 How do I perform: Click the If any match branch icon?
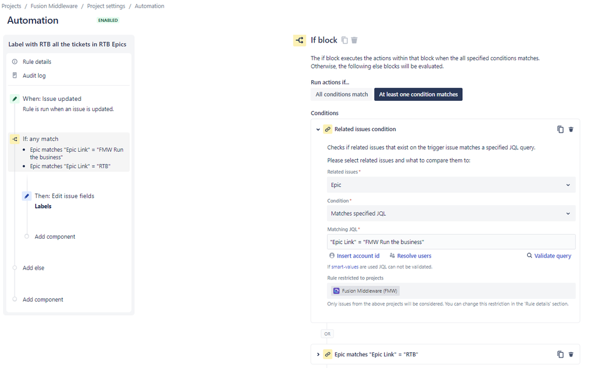(15, 139)
